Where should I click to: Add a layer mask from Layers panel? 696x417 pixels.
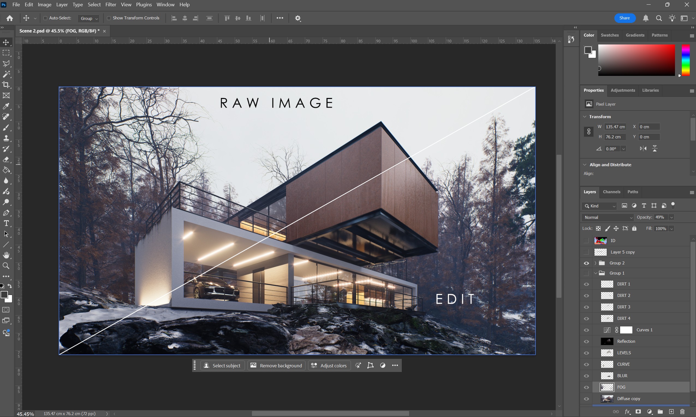pyautogui.click(x=638, y=412)
